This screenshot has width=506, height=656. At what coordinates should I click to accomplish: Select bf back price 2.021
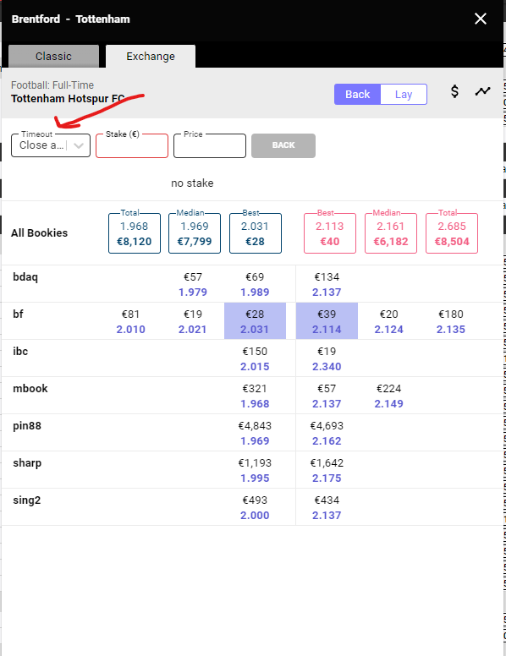click(193, 322)
